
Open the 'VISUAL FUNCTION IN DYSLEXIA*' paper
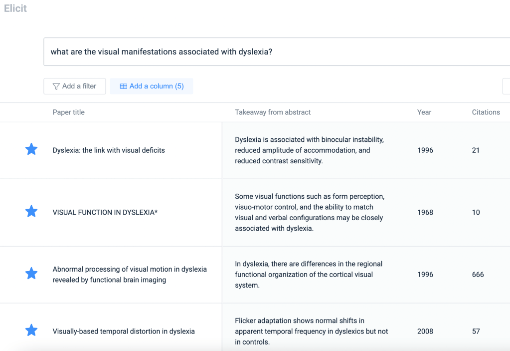[105, 212]
